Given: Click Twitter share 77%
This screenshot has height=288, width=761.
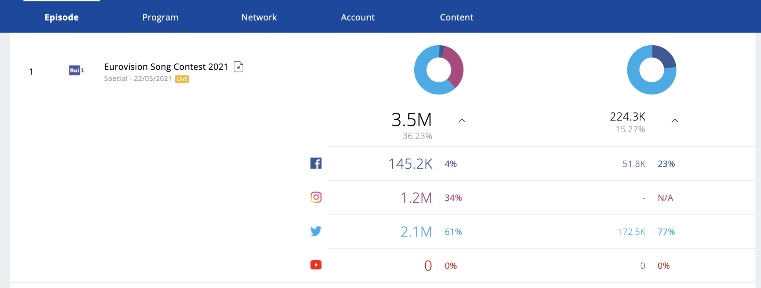Looking at the screenshot, I should 666,232.
